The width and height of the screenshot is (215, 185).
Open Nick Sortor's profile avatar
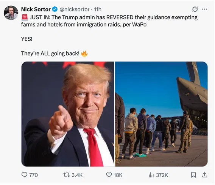pyautogui.click(x=11, y=13)
